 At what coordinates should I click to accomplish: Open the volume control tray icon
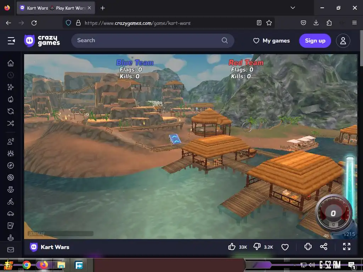(x=312, y=265)
